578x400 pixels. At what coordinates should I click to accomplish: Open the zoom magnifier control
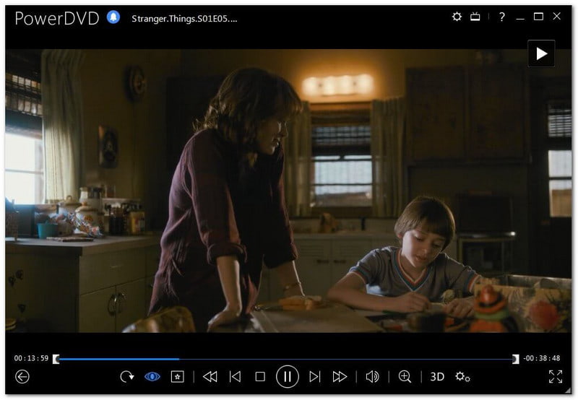coord(405,376)
